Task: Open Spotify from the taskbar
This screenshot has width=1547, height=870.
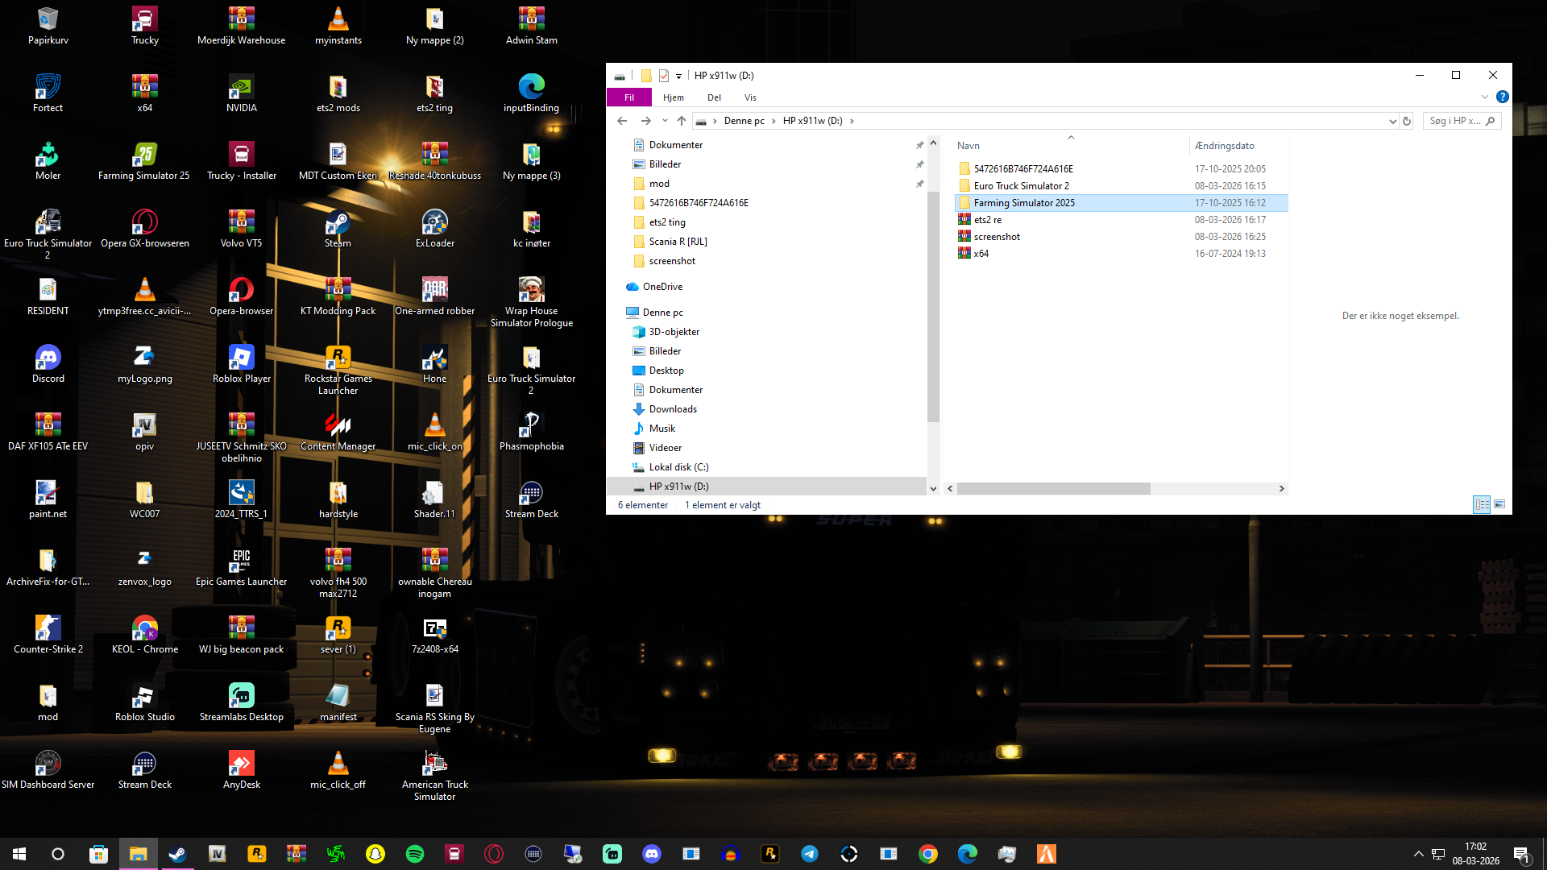Action: [415, 854]
